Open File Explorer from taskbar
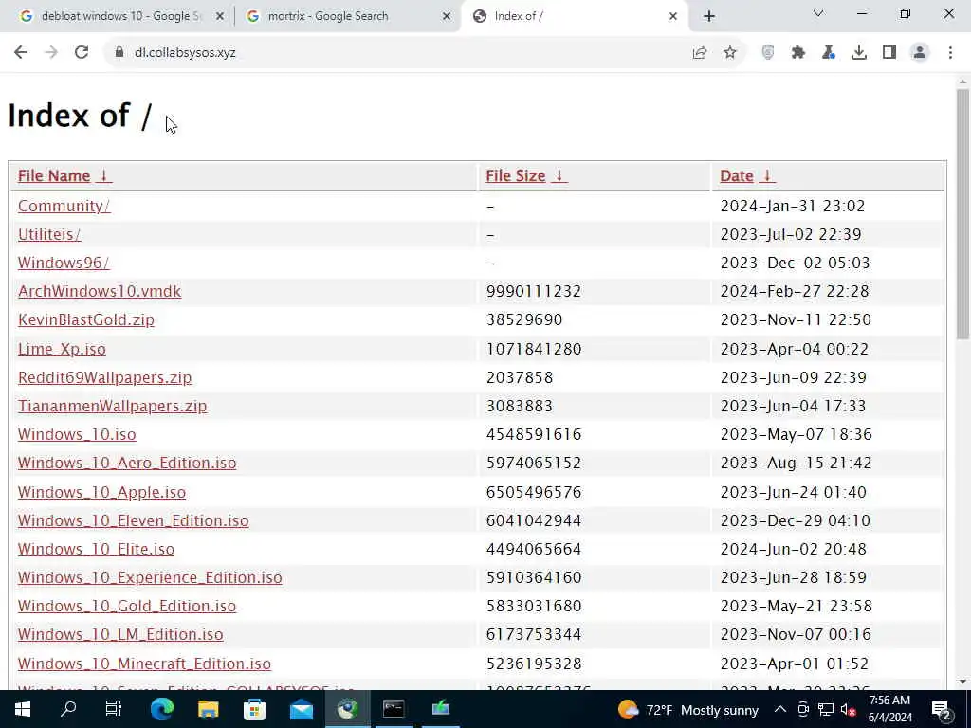 coord(208,709)
